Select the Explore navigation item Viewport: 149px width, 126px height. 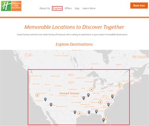coord(57,8)
